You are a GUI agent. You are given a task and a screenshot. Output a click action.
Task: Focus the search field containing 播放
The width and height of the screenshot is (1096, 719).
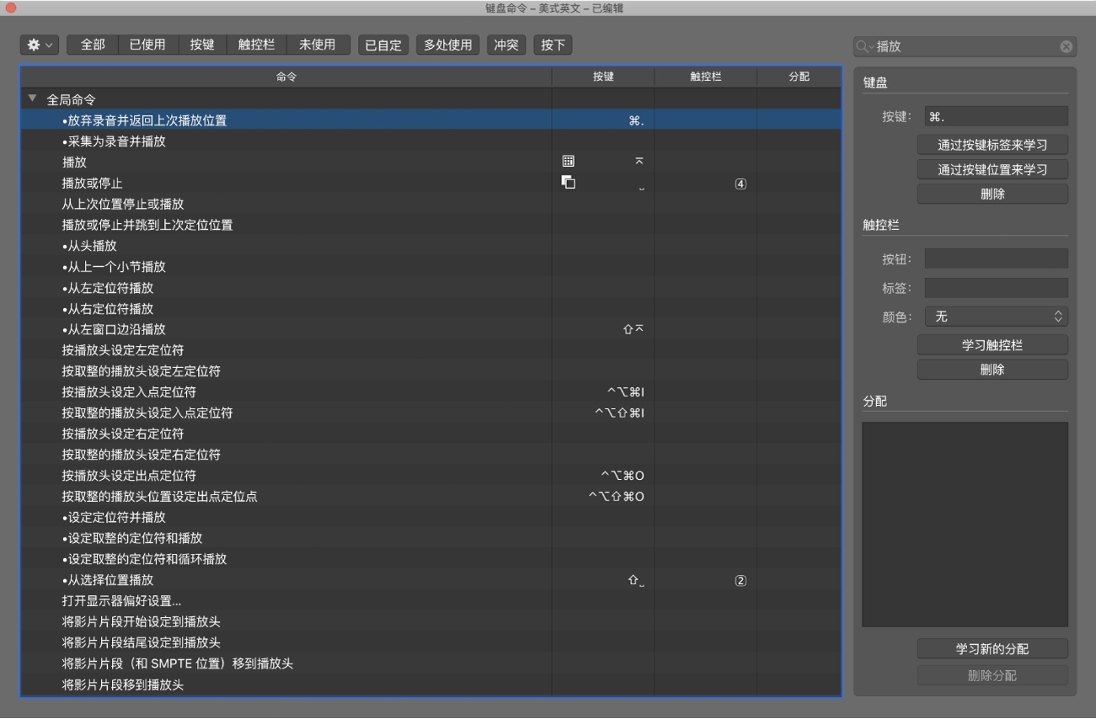tap(965, 47)
